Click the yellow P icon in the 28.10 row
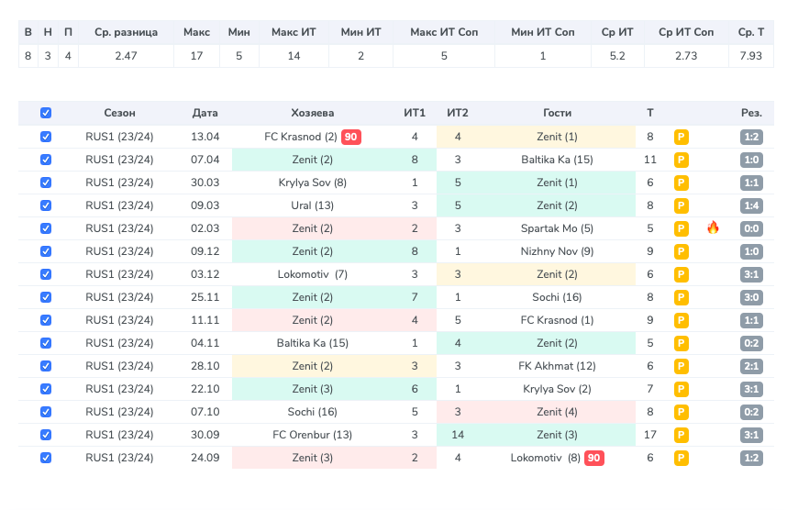Screen dimensions: 787x510 (682, 366)
